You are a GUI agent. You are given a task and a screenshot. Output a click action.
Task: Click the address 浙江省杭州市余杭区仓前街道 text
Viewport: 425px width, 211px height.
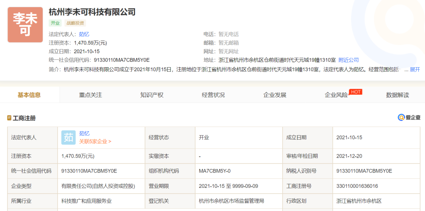[x=277, y=60]
